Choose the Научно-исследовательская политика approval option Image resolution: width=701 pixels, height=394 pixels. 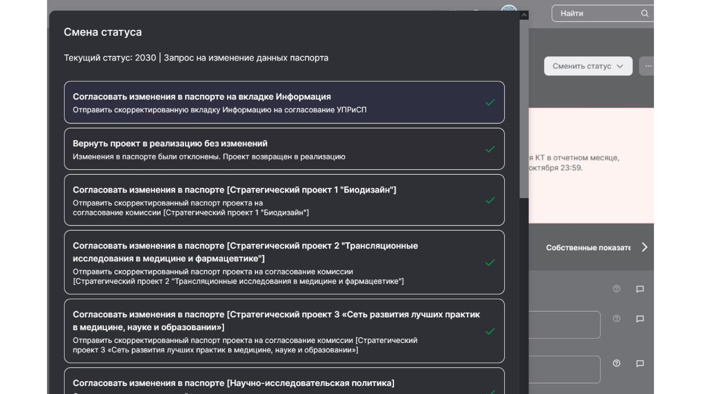pyautogui.click(x=284, y=381)
